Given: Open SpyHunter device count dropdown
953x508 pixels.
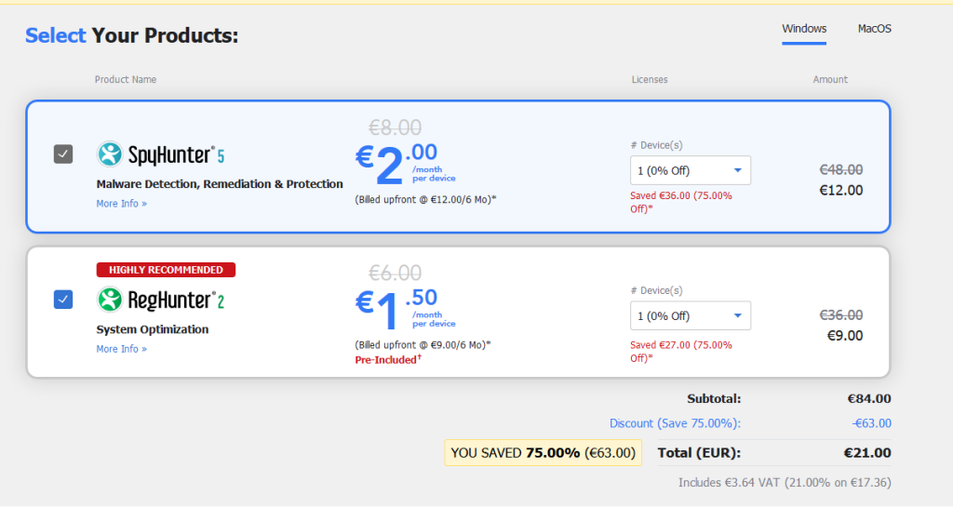Looking at the screenshot, I should [690, 170].
